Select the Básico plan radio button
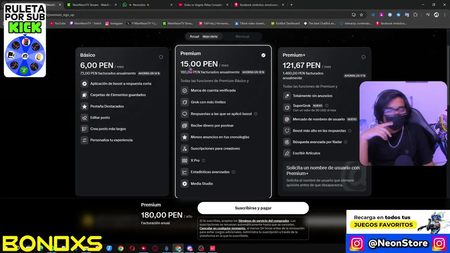 (161, 57)
